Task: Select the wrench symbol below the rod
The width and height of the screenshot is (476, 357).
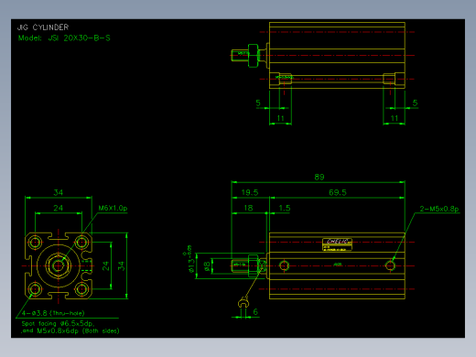Action: (x=243, y=303)
